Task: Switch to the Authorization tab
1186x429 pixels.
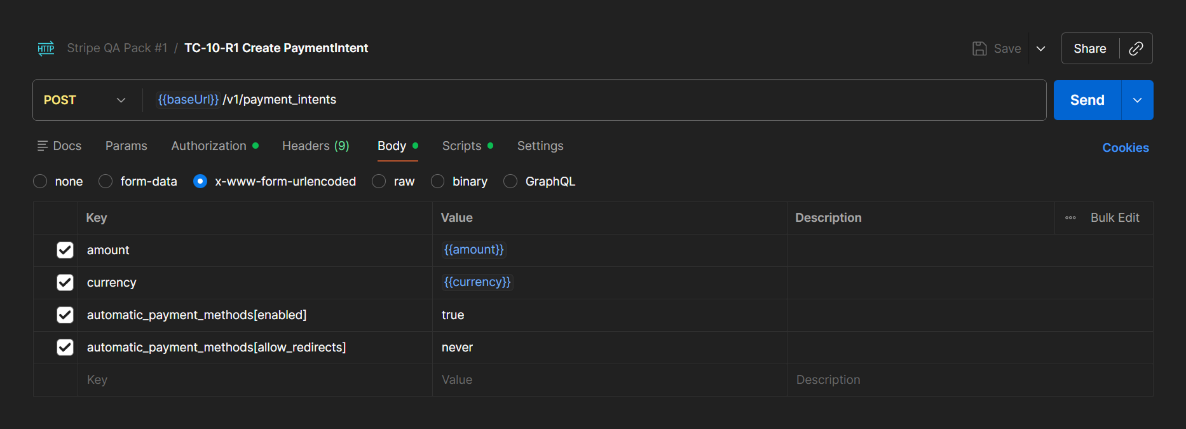Action: coord(215,146)
